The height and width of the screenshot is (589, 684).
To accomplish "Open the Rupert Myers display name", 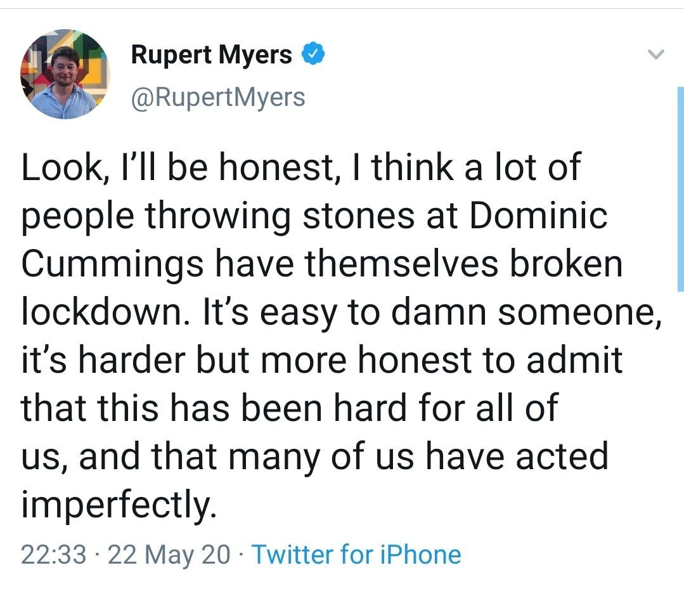I will point(212,55).
